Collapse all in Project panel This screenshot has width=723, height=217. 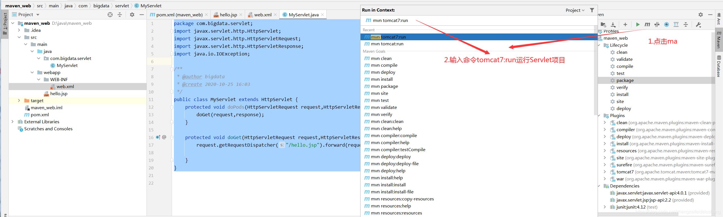pyautogui.click(x=120, y=15)
